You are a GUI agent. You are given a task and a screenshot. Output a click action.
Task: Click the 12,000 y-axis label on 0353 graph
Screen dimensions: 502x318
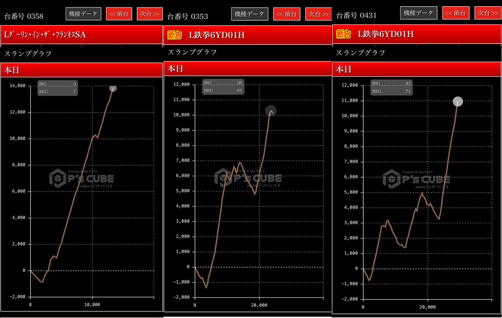pos(181,84)
